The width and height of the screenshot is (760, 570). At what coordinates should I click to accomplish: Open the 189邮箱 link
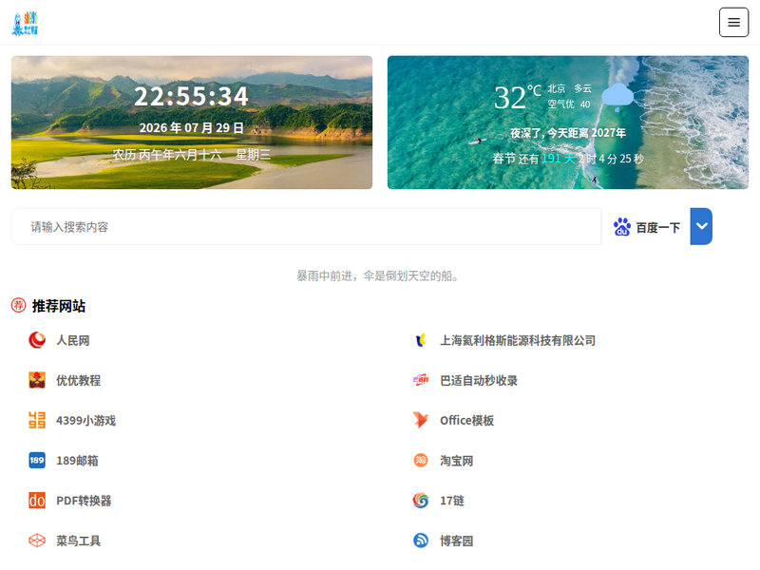tap(77, 461)
